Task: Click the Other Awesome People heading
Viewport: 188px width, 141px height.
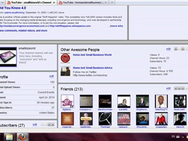Action: point(80,50)
